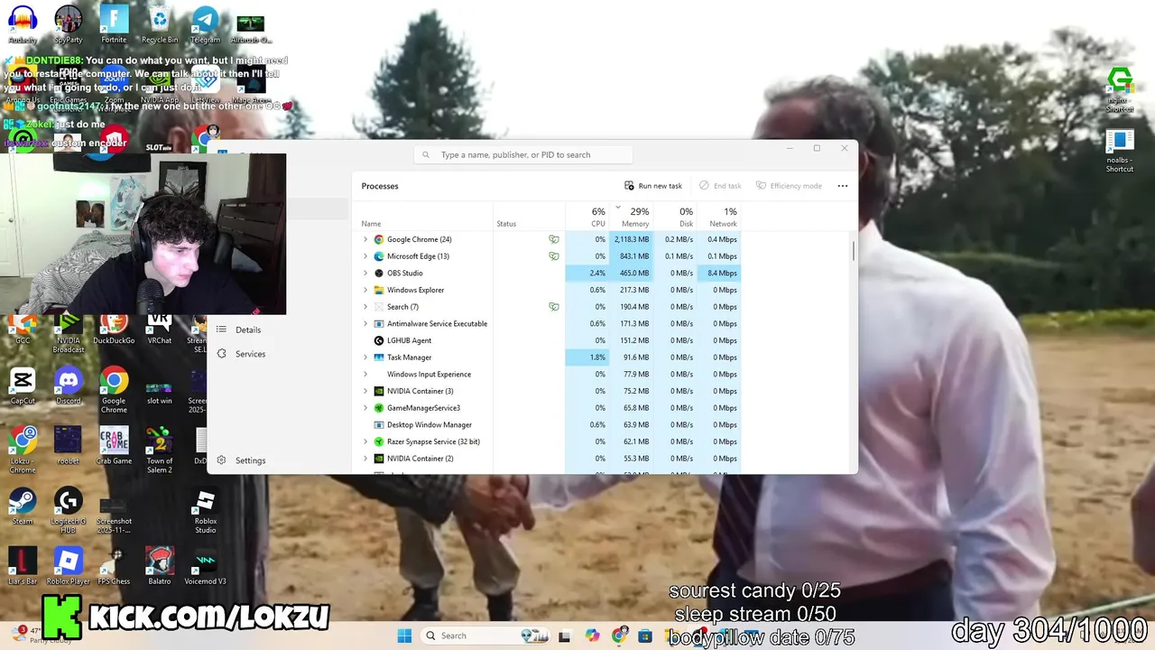Click the Windows Explorer folder icon
This screenshot has width=1155, height=650.
point(379,290)
